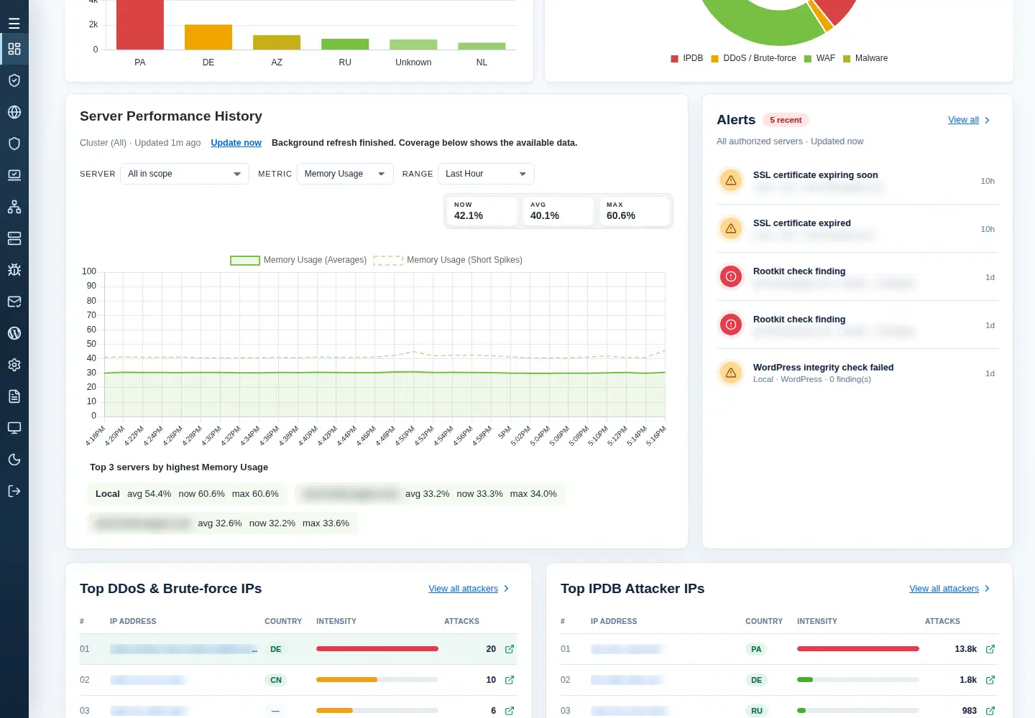
Task: Toggle dark mode with the moon icon
Action: (14, 460)
